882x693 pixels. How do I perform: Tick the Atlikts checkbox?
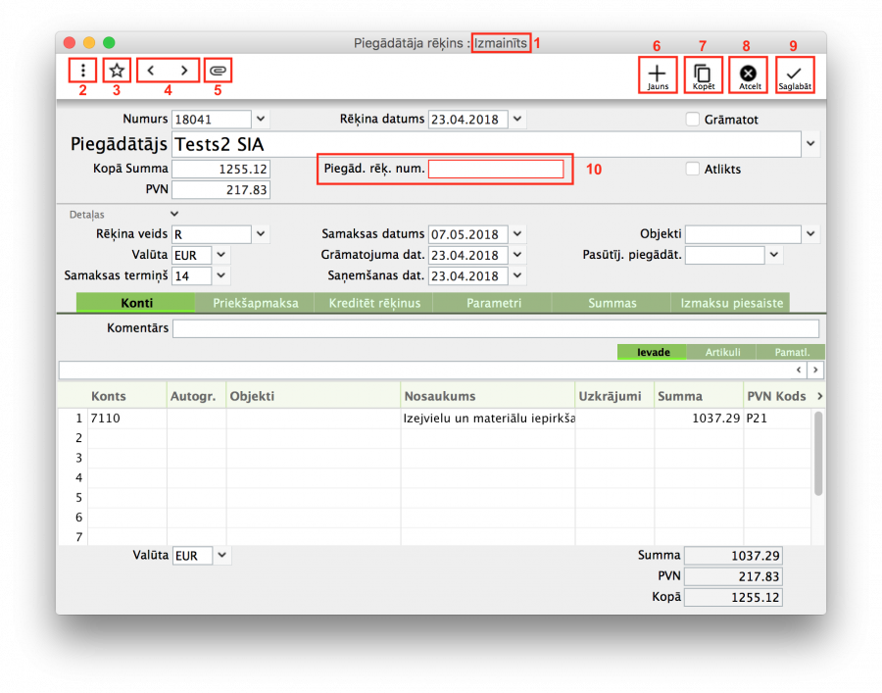click(x=693, y=169)
